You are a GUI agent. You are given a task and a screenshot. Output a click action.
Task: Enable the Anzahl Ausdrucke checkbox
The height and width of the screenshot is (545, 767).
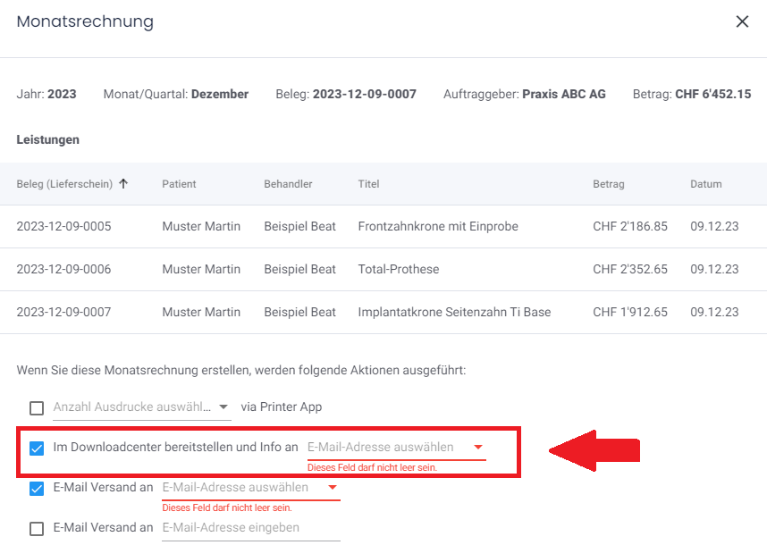[x=37, y=407]
